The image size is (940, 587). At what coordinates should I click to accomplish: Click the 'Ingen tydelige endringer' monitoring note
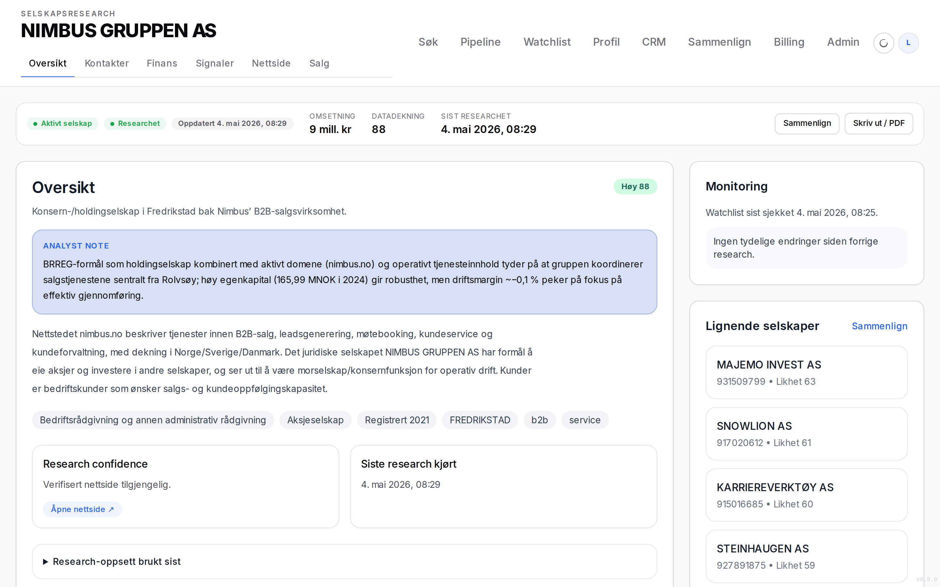coord(807,248)
